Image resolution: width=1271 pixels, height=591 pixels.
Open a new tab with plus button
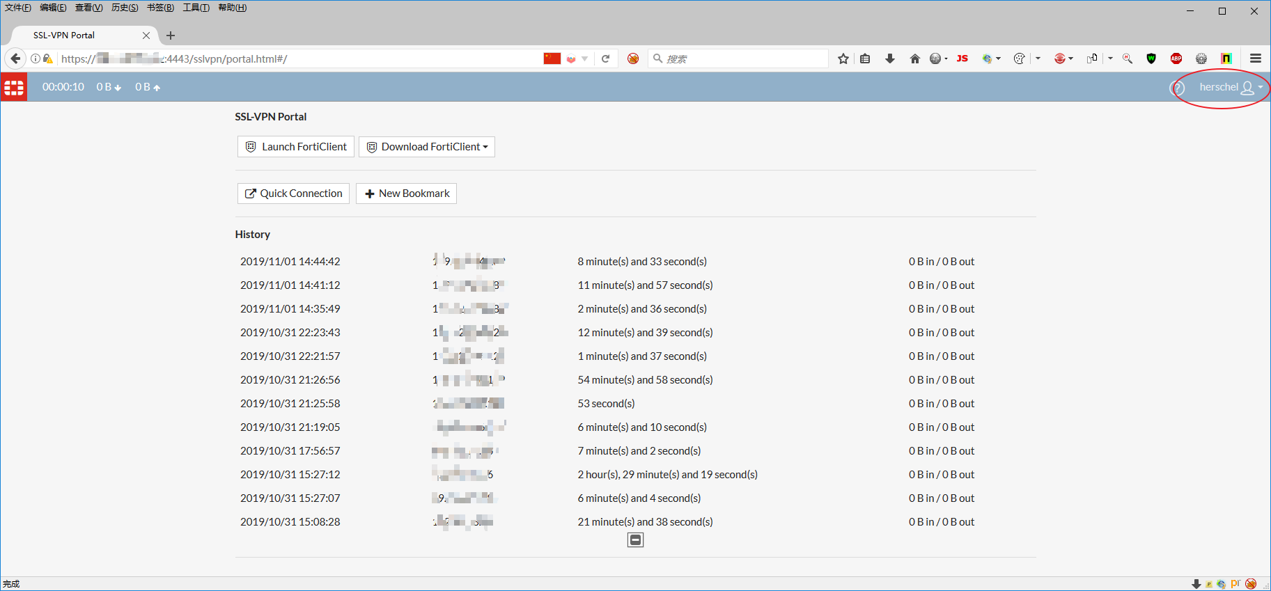click(171, 36)
